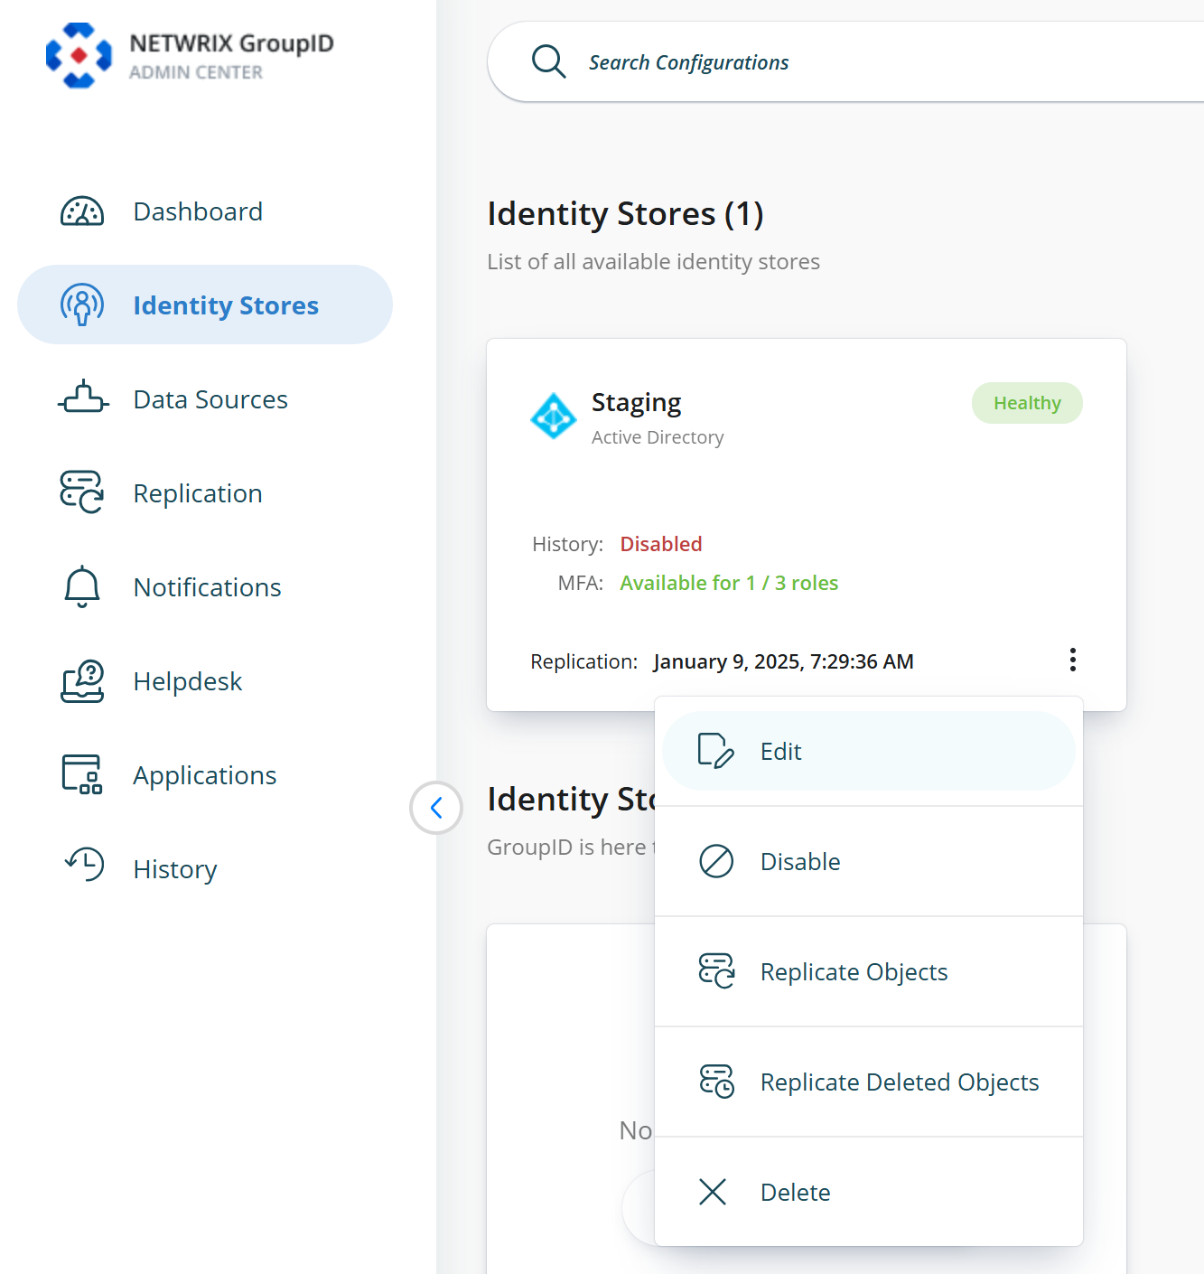Open the Dashboard gauge icon
Viewport: 1204px width, 1274px height.
(x=82, y=211)
